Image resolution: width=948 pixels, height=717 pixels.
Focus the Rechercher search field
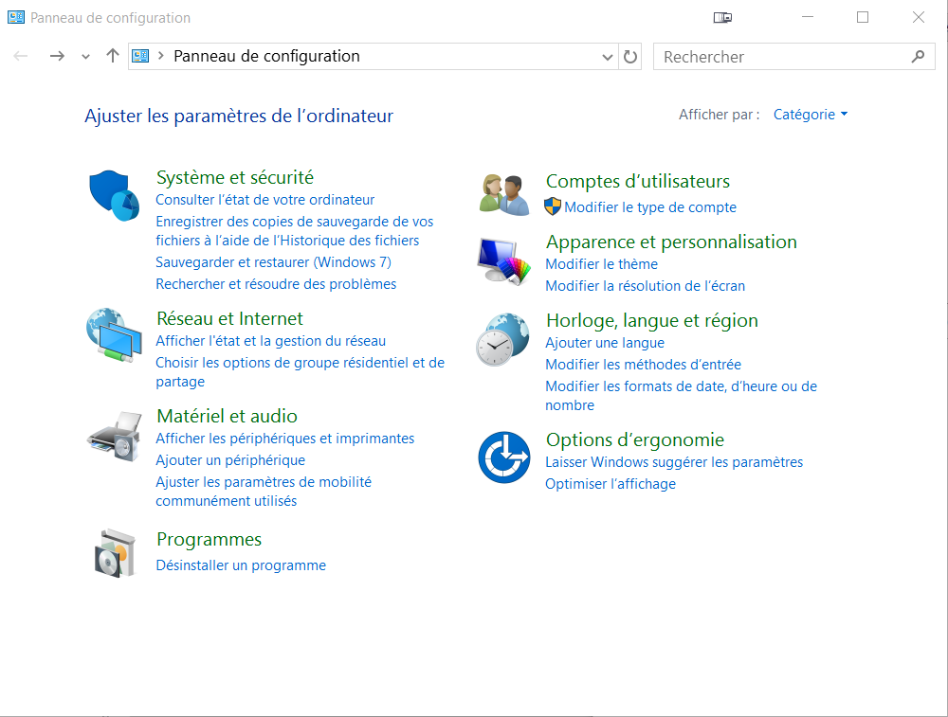(793, 57)
